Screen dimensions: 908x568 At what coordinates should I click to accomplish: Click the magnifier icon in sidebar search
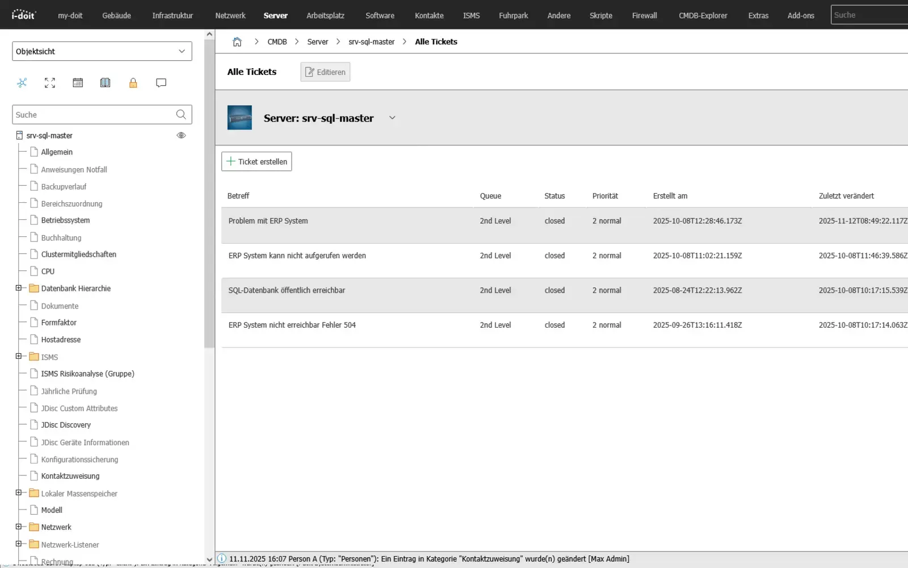(x=180, y=115)
